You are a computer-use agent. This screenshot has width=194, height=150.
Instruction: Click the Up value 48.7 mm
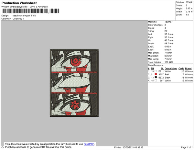click(169, 40)
